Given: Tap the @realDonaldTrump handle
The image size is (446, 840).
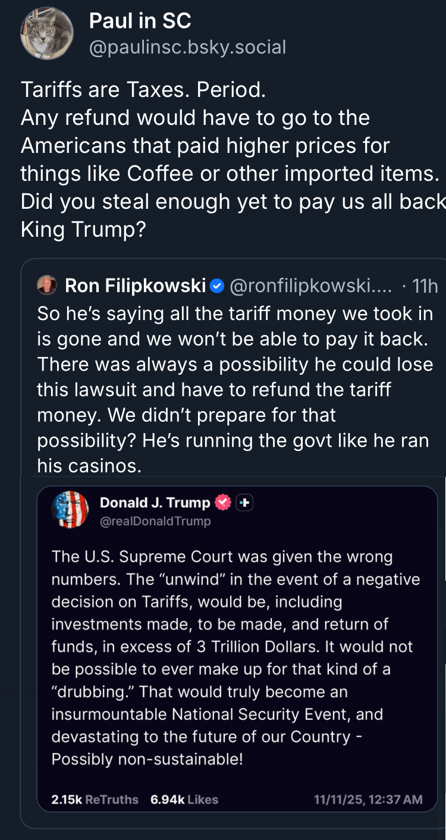Looking at the screenshot, I should (155, 521).
